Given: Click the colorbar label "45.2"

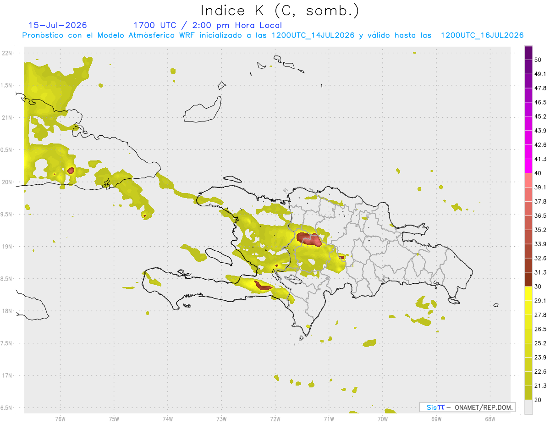Looking at the screenshot, I should pyautogui.click(x=541, y=116).
